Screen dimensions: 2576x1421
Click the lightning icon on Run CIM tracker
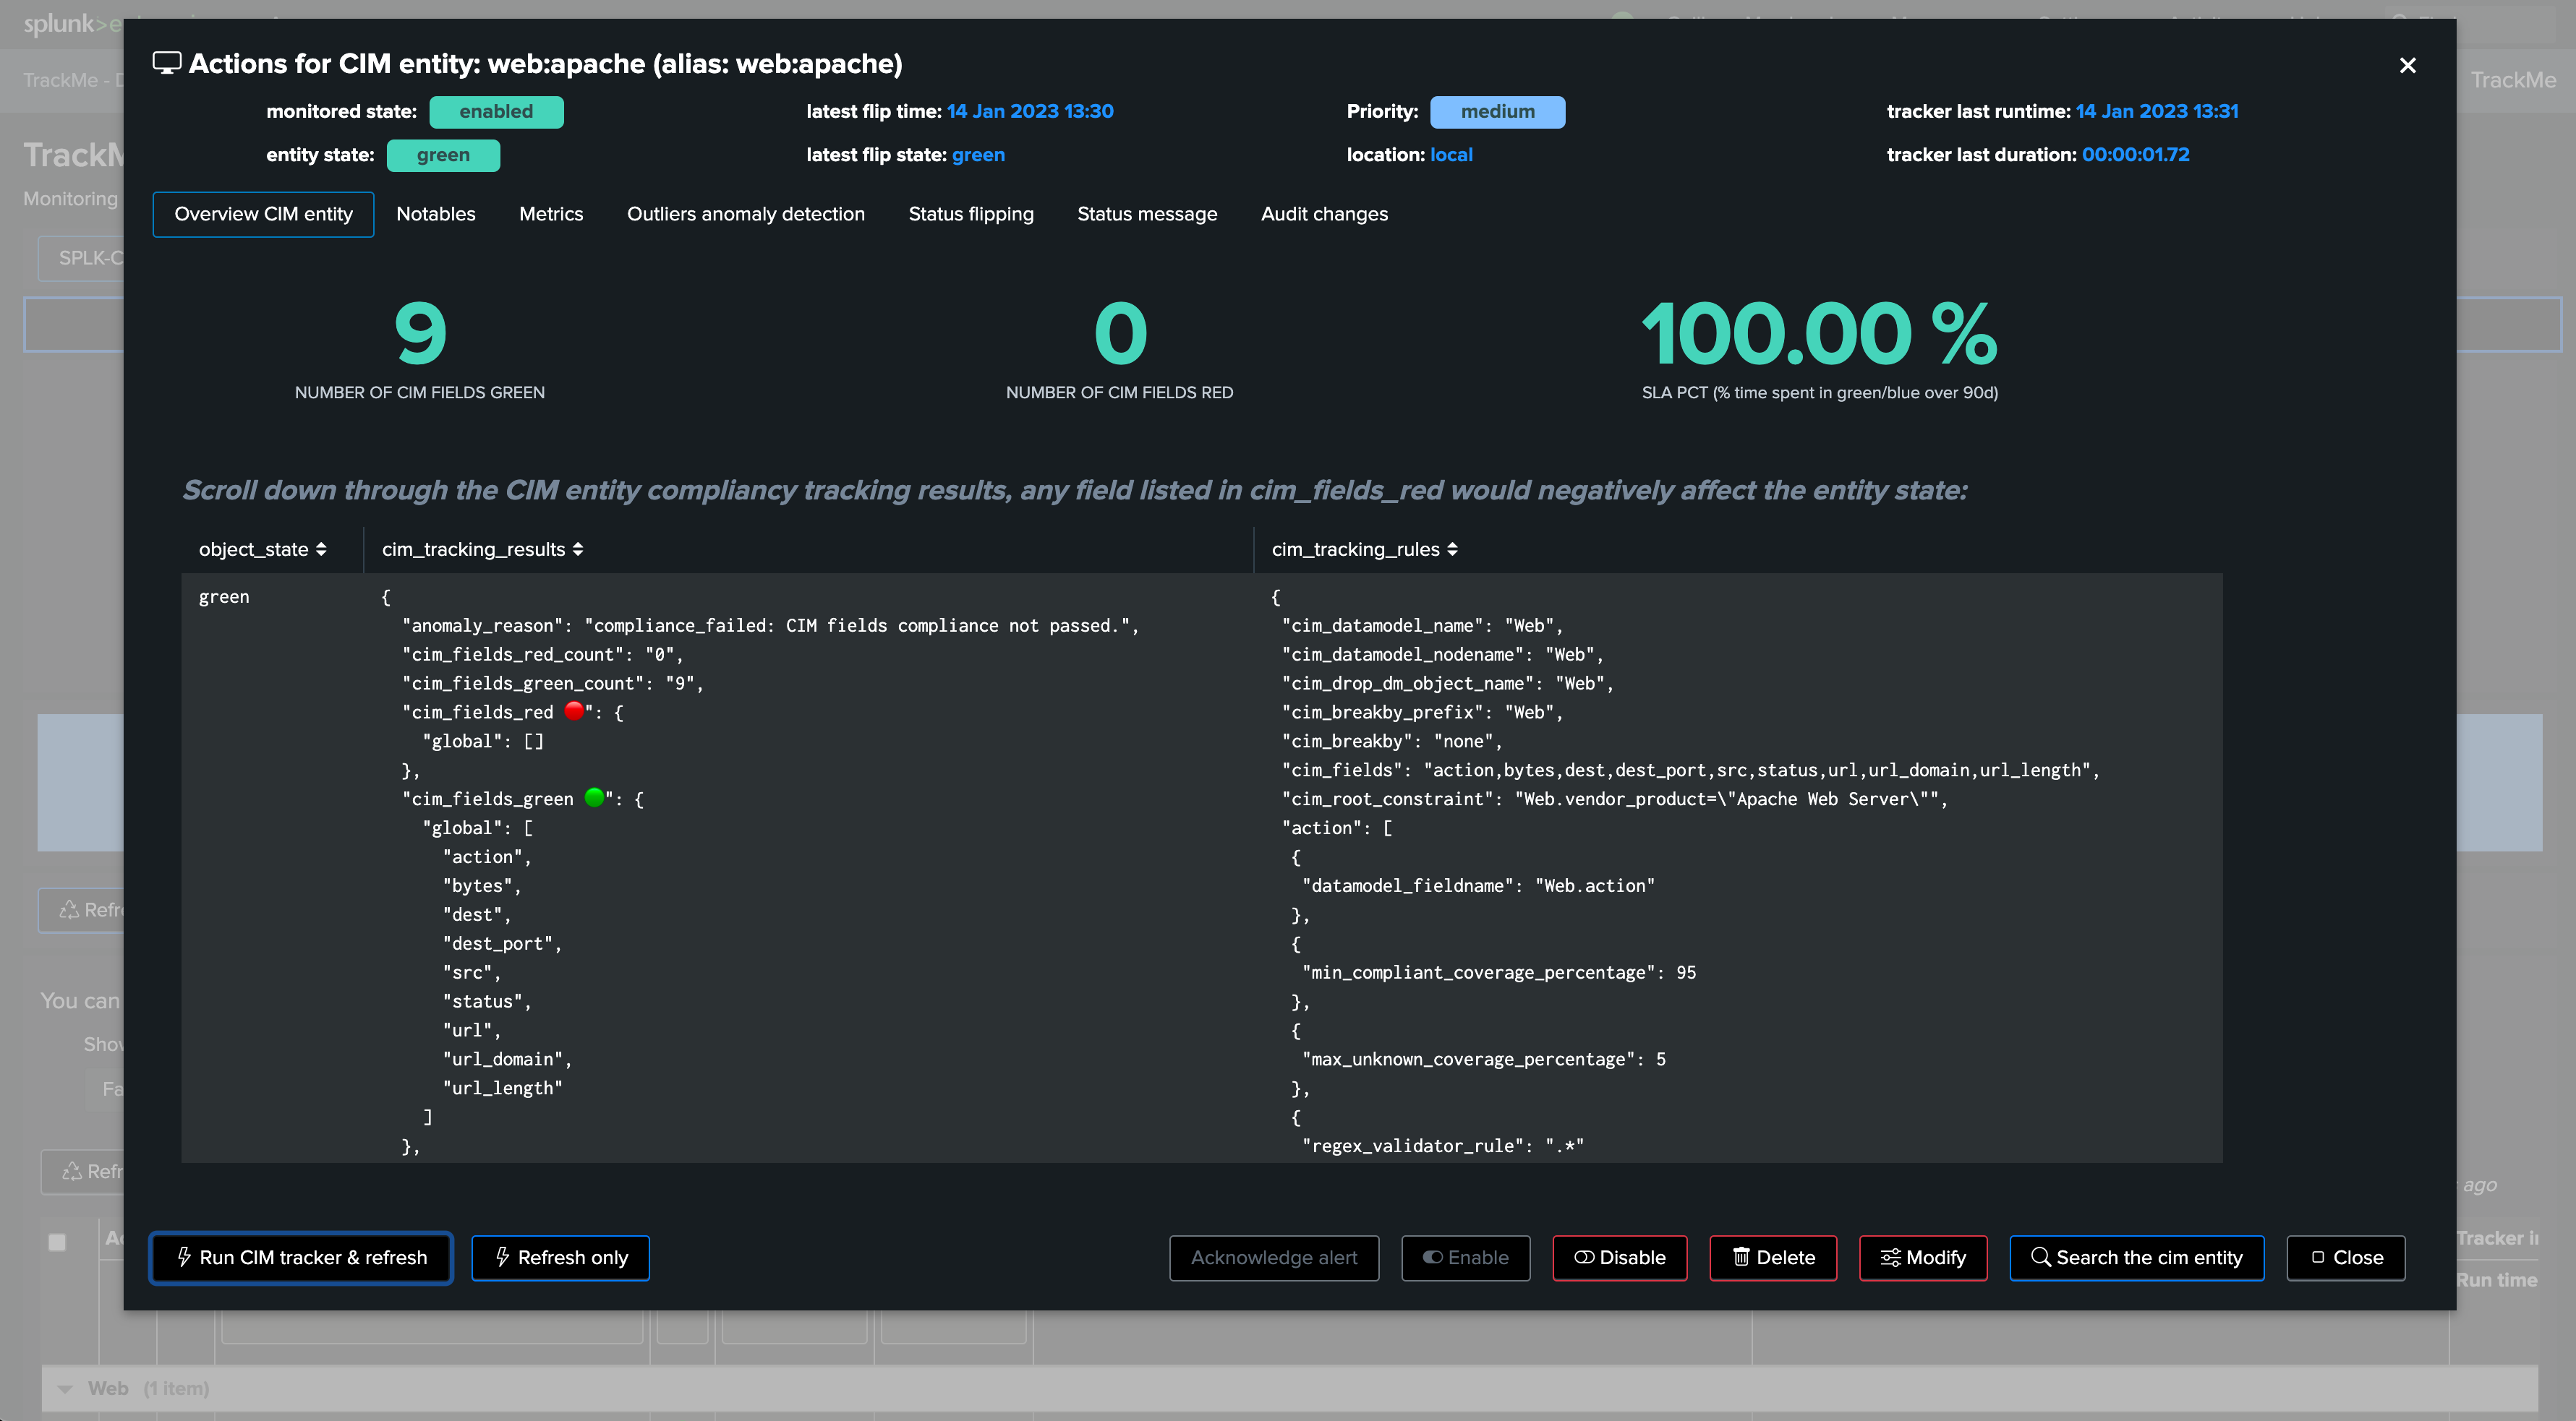184,1256
